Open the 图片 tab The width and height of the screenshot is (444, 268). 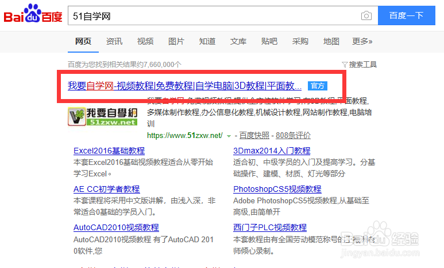(x=176, y=41)
